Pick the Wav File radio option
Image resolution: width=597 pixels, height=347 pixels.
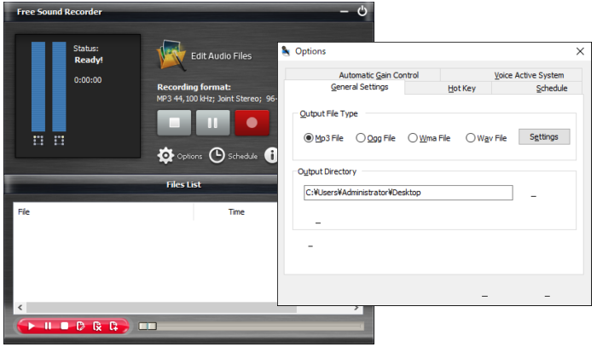(470, 138)
